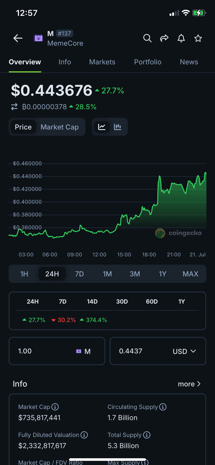Tap the Circulating Supply info icon
The image size is (215, 465).
pyautogui.click(x=163, y=407)
